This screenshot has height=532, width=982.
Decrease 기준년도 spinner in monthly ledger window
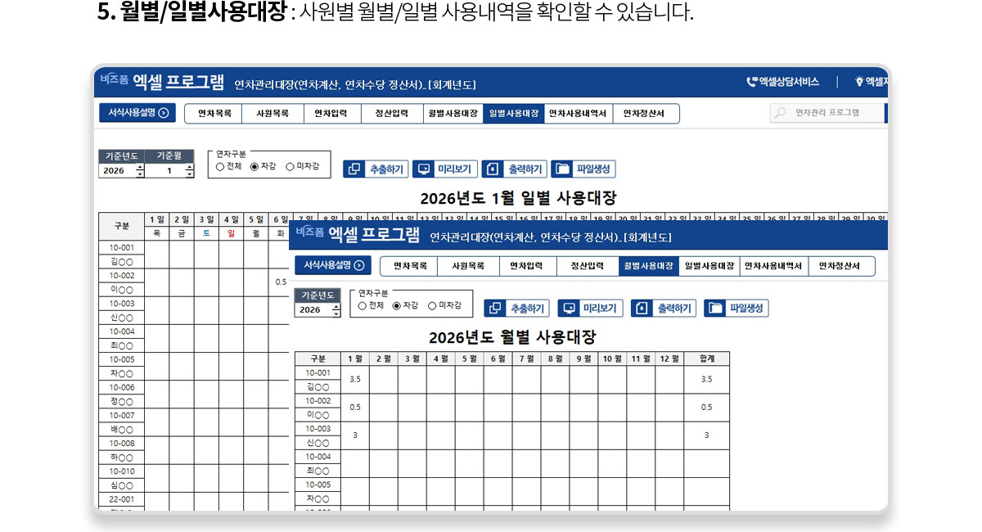point(336,313)
